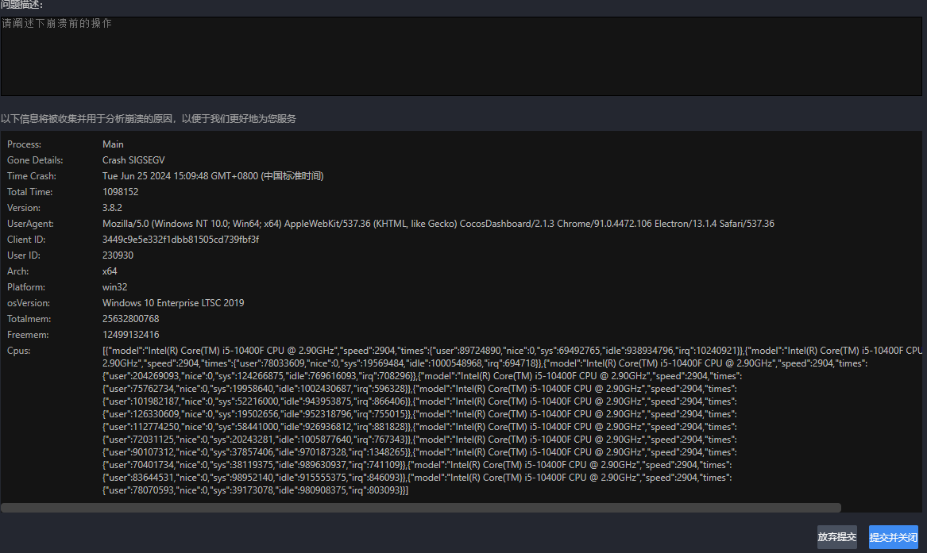Click the 'Gone Details:' label

pos(35,160)
